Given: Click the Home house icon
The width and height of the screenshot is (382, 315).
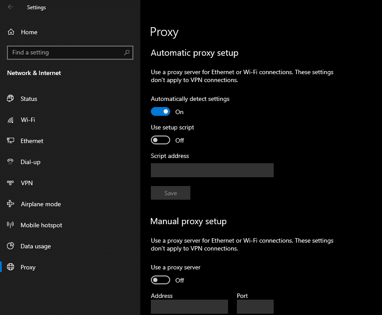Looking at the screenshot, I should tap(10, 32).
